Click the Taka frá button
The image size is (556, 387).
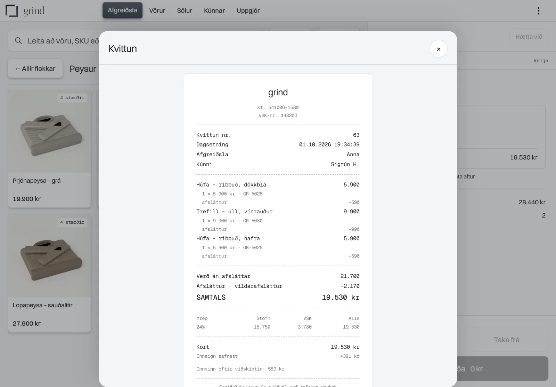(x=507, y=340)
